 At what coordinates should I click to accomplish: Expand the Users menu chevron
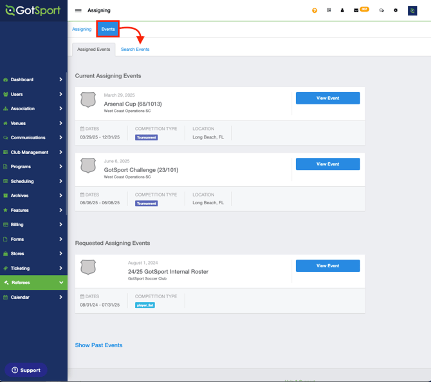pos(60,94)
